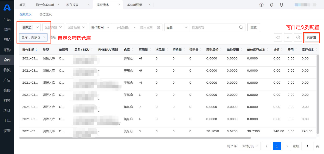The image size is (324, 154).
Task: Switch to the 海外仓备货单 tab
Action: click(45, 5)
